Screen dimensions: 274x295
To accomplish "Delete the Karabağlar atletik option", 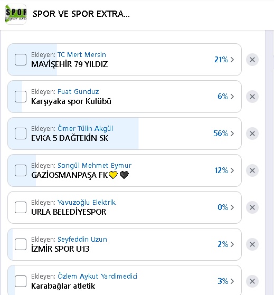I will click(x=252, y=281).
